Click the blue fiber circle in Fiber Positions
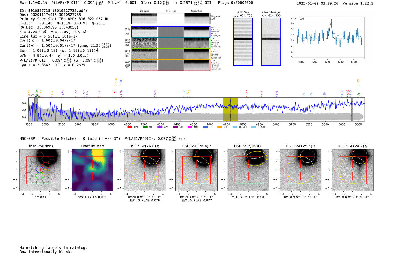The image size is (393, 267). pos(40,169)
